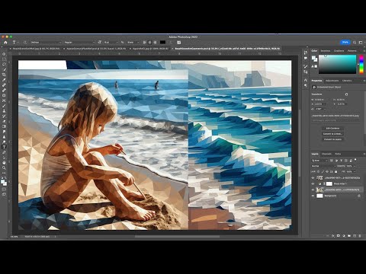Switch to the Paths tab
366x274 pixels.
(338, 154)
